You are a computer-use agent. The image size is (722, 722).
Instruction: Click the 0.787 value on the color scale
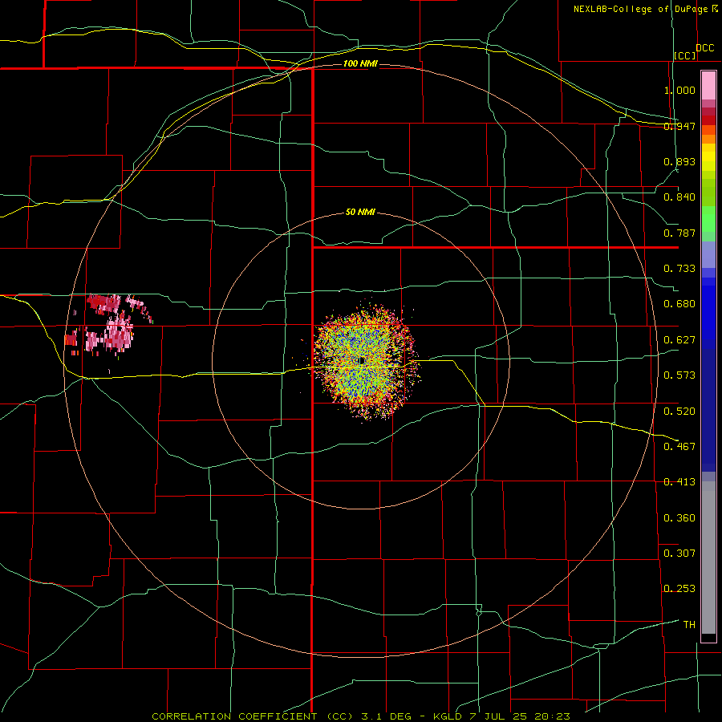[x=679, y=233]
